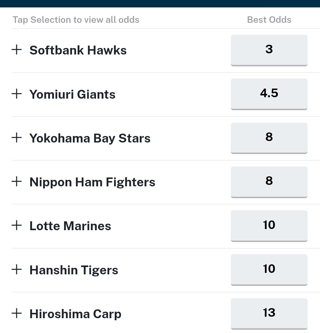Open Hiroshima Carp selection name
This screenshot has height=333, width=320.
pyautogui.click(x=75, y=314)
